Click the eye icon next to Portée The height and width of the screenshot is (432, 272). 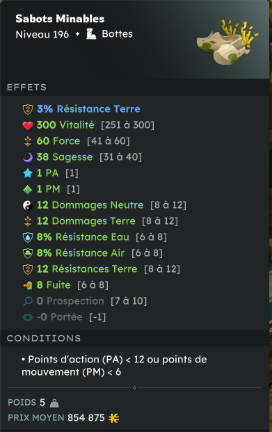[x=28, y=317]
